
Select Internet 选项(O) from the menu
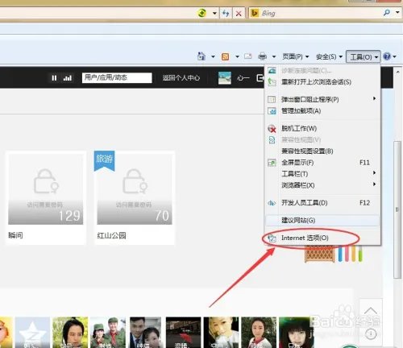click(x=322, y=238)
